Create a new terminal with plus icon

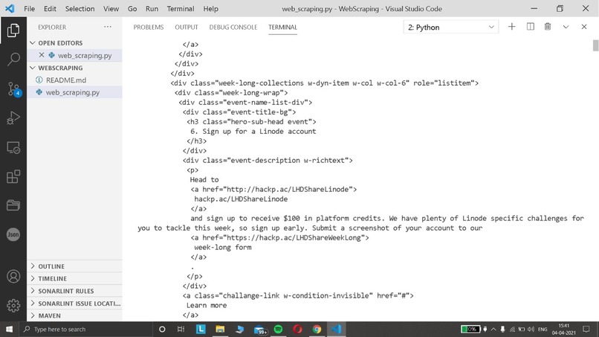[511, 27]
